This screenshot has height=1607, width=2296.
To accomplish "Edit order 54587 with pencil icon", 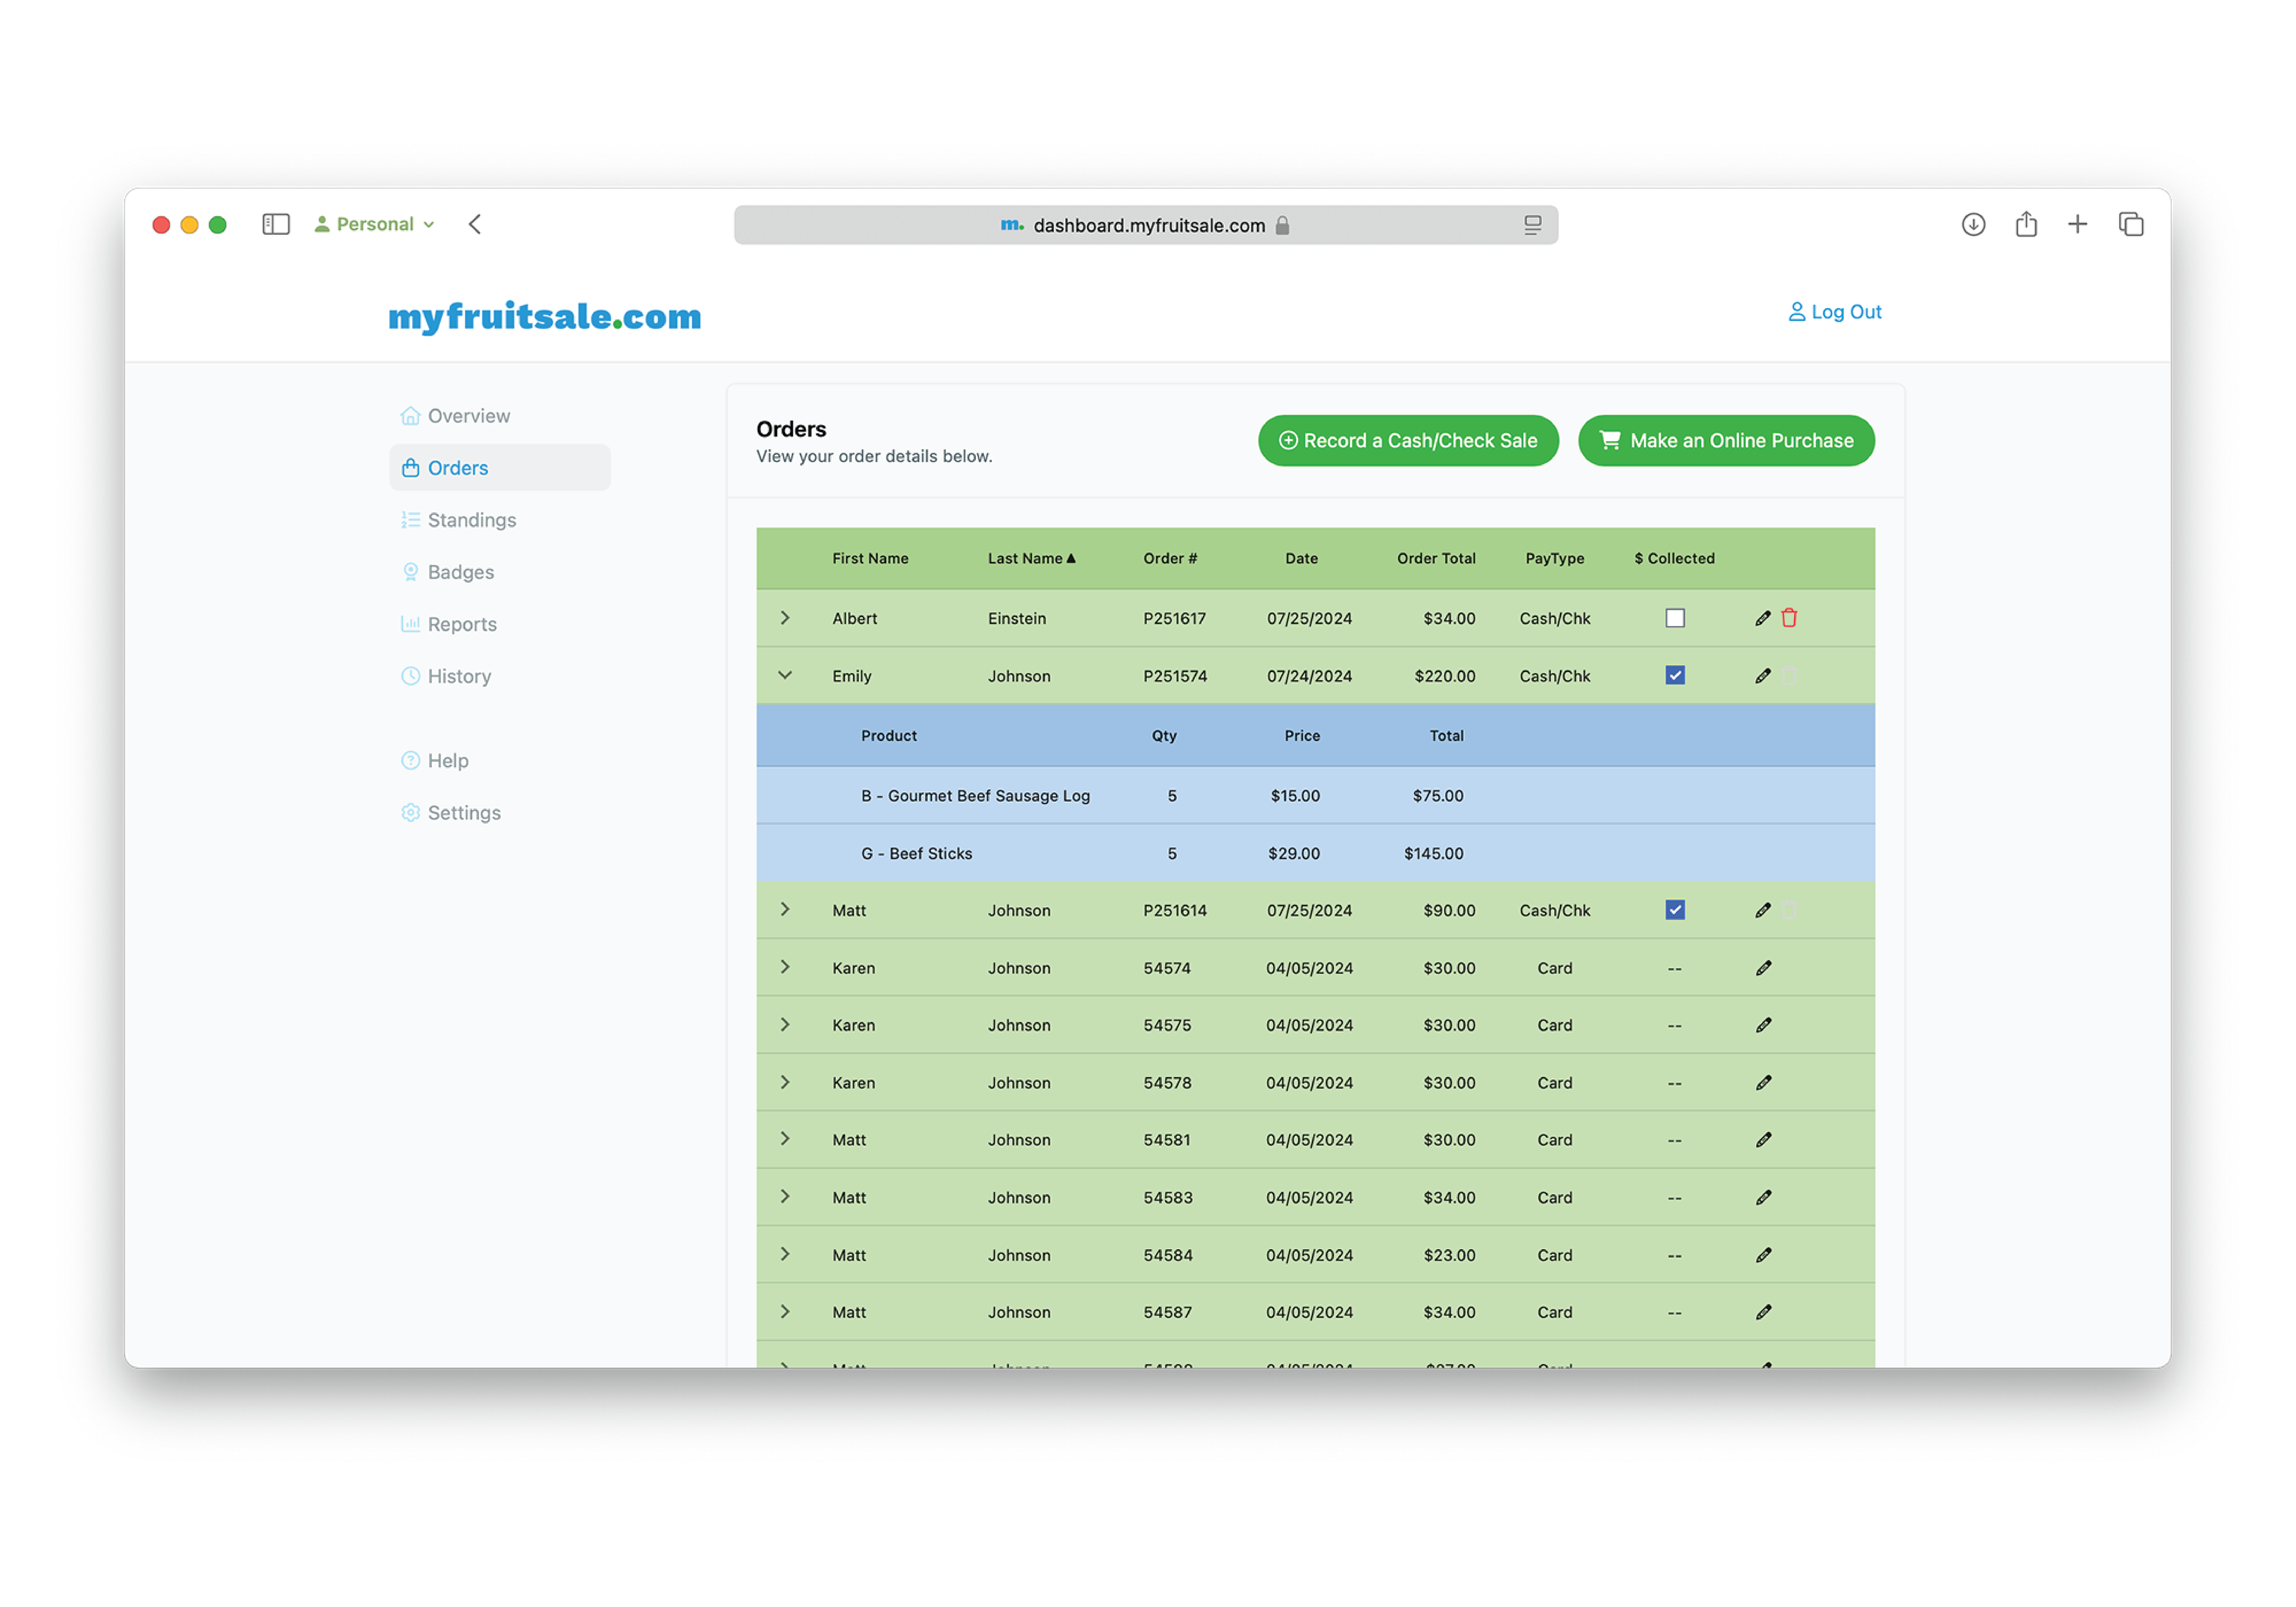I will [x=1763, y=1311].
